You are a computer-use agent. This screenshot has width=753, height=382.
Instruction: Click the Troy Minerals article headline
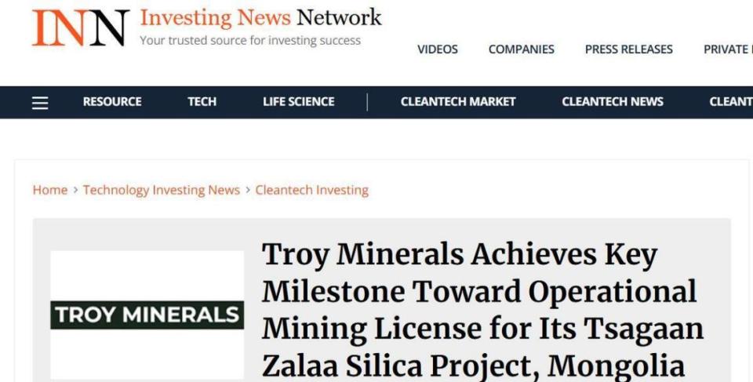coord(482,310)
